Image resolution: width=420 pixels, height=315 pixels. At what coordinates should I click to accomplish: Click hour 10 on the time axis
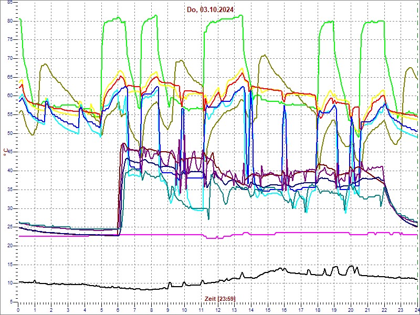click(x=185, y=310)
